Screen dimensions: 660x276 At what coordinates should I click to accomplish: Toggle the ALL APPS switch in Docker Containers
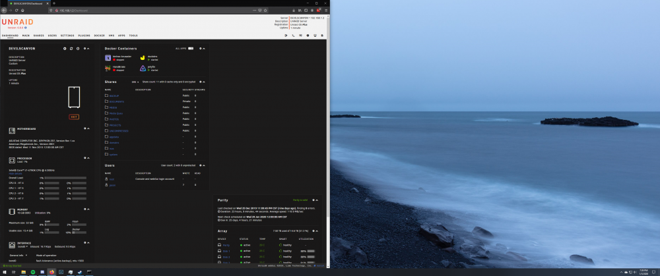[191, 49]
